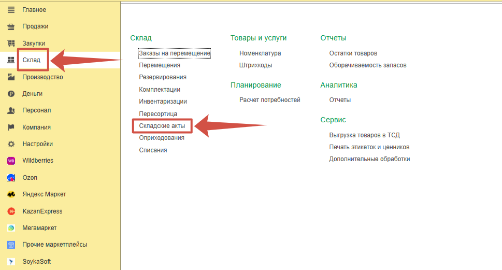Click the KazanExpress icon
The image size is (502, 270).
[x=11, y=211]
